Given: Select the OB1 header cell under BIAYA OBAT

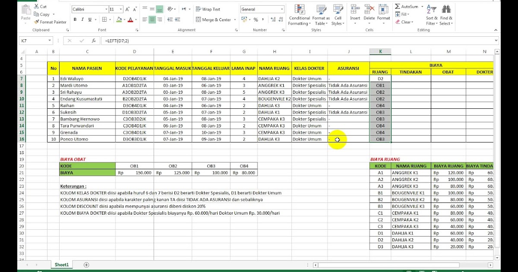Looking at the screenshot, I should pyautogui.click(x=135, y=166).
